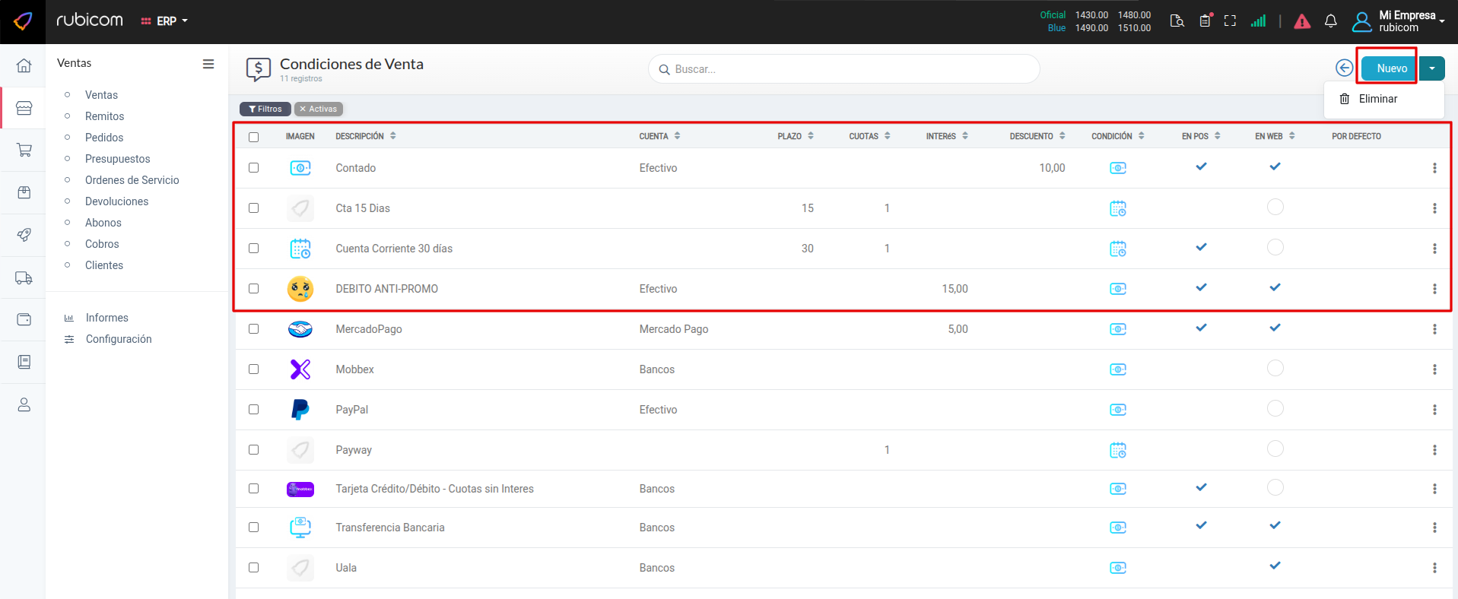Open three-dot menu for MercadoPago row
1458x599 pixels.
(x=1434, y=329)
